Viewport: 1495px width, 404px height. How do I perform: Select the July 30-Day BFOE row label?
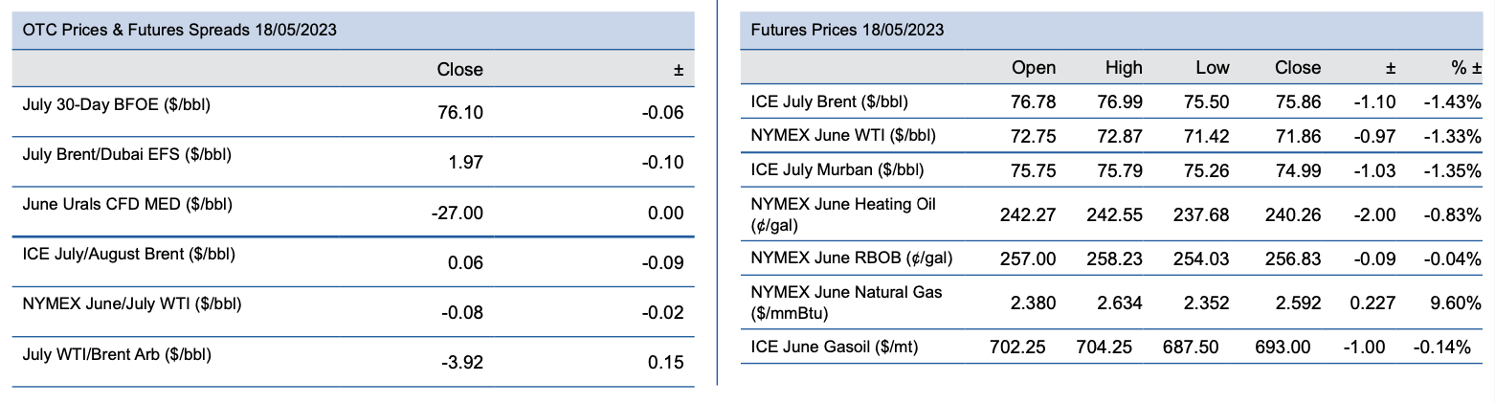point(116,104)
